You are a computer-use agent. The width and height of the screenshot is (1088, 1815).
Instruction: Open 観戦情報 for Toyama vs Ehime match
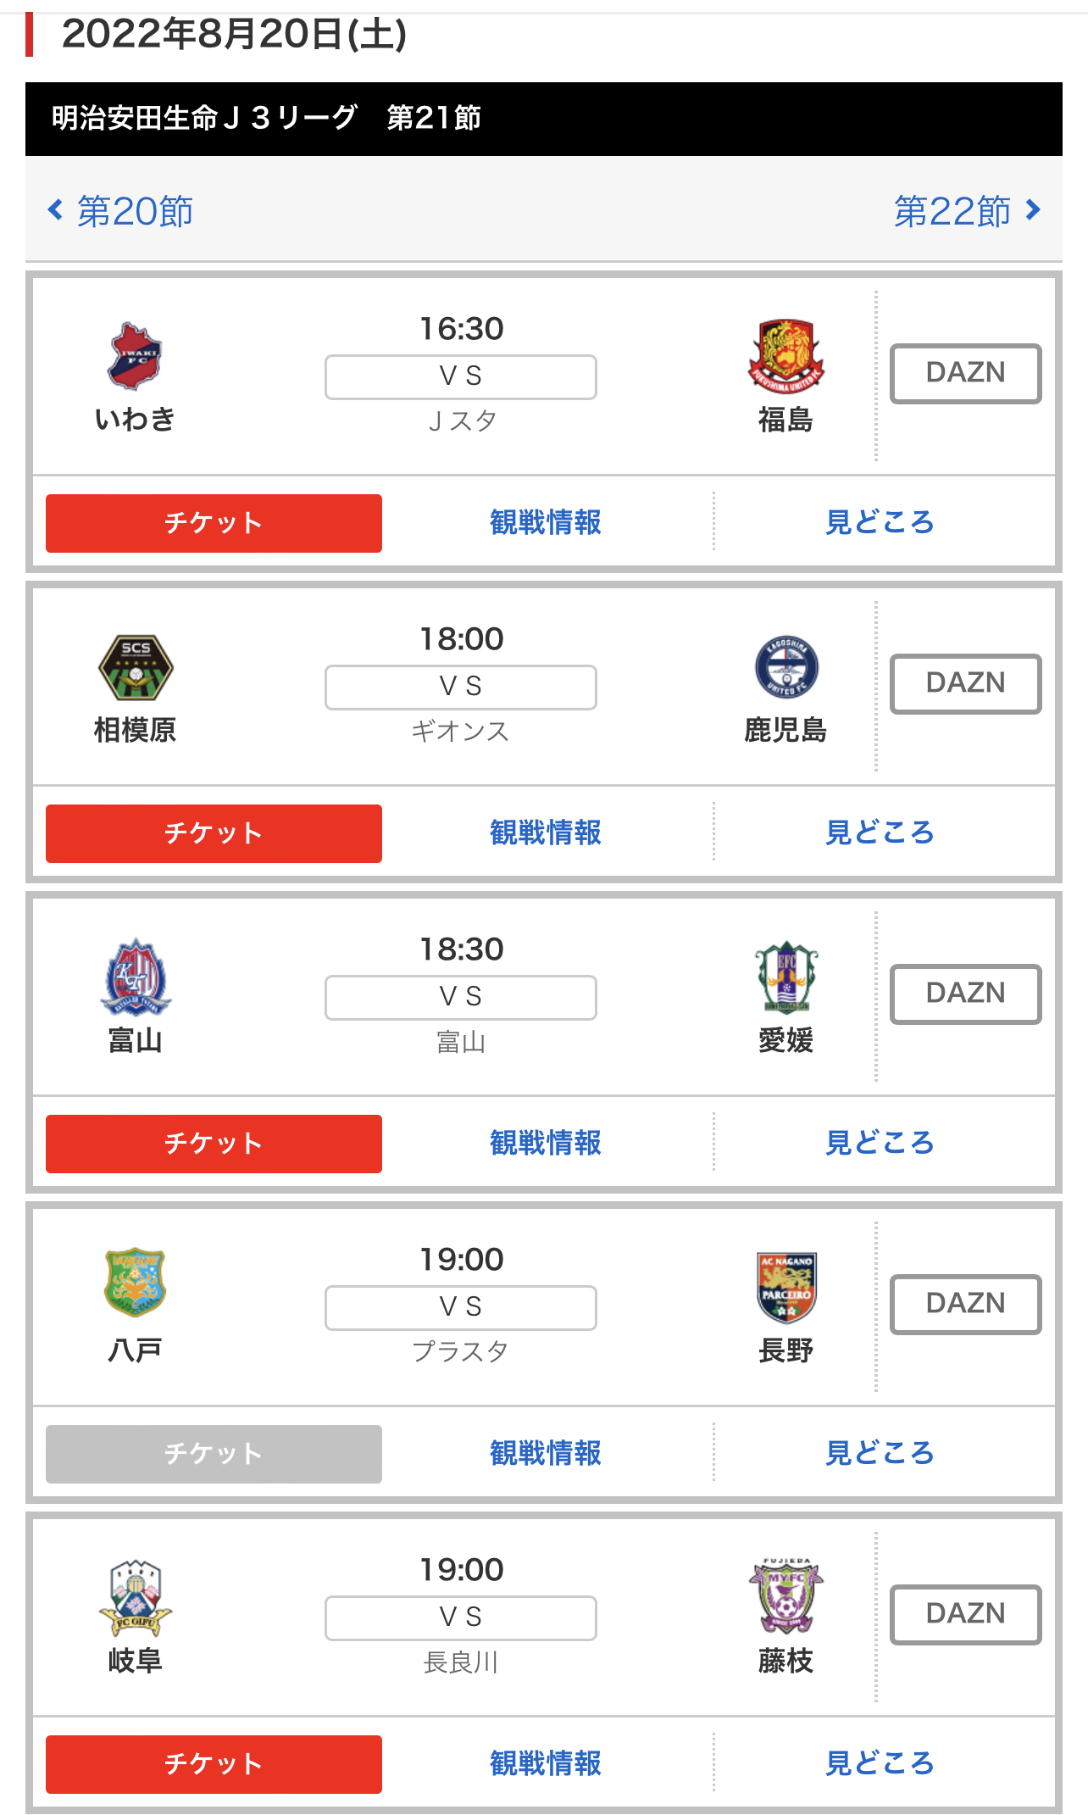(x=546, y=1143)
